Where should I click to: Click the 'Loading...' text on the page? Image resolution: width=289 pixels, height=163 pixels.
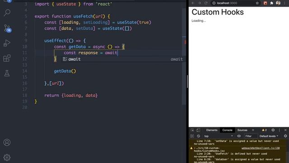click(x=199, y=21)
